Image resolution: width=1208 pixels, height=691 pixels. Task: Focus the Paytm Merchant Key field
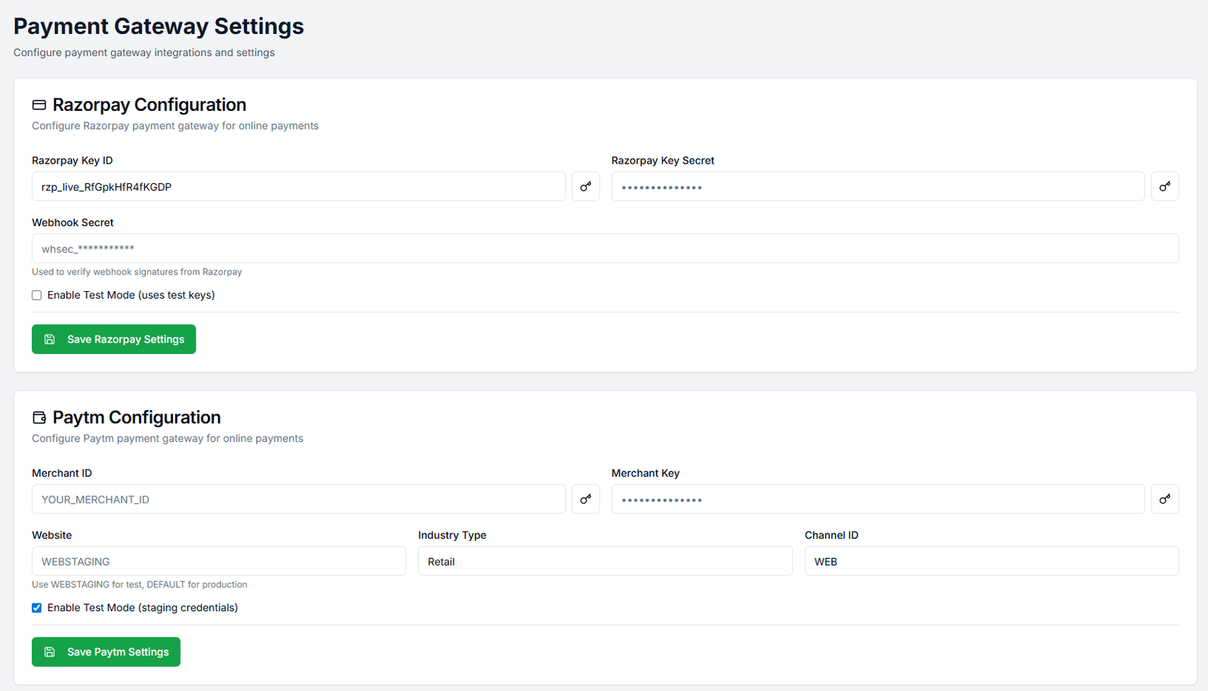pyautogui.click(x=877, y=499)
